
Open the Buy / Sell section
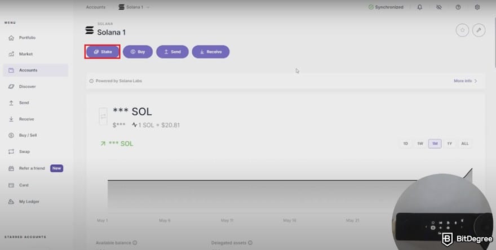28,135
